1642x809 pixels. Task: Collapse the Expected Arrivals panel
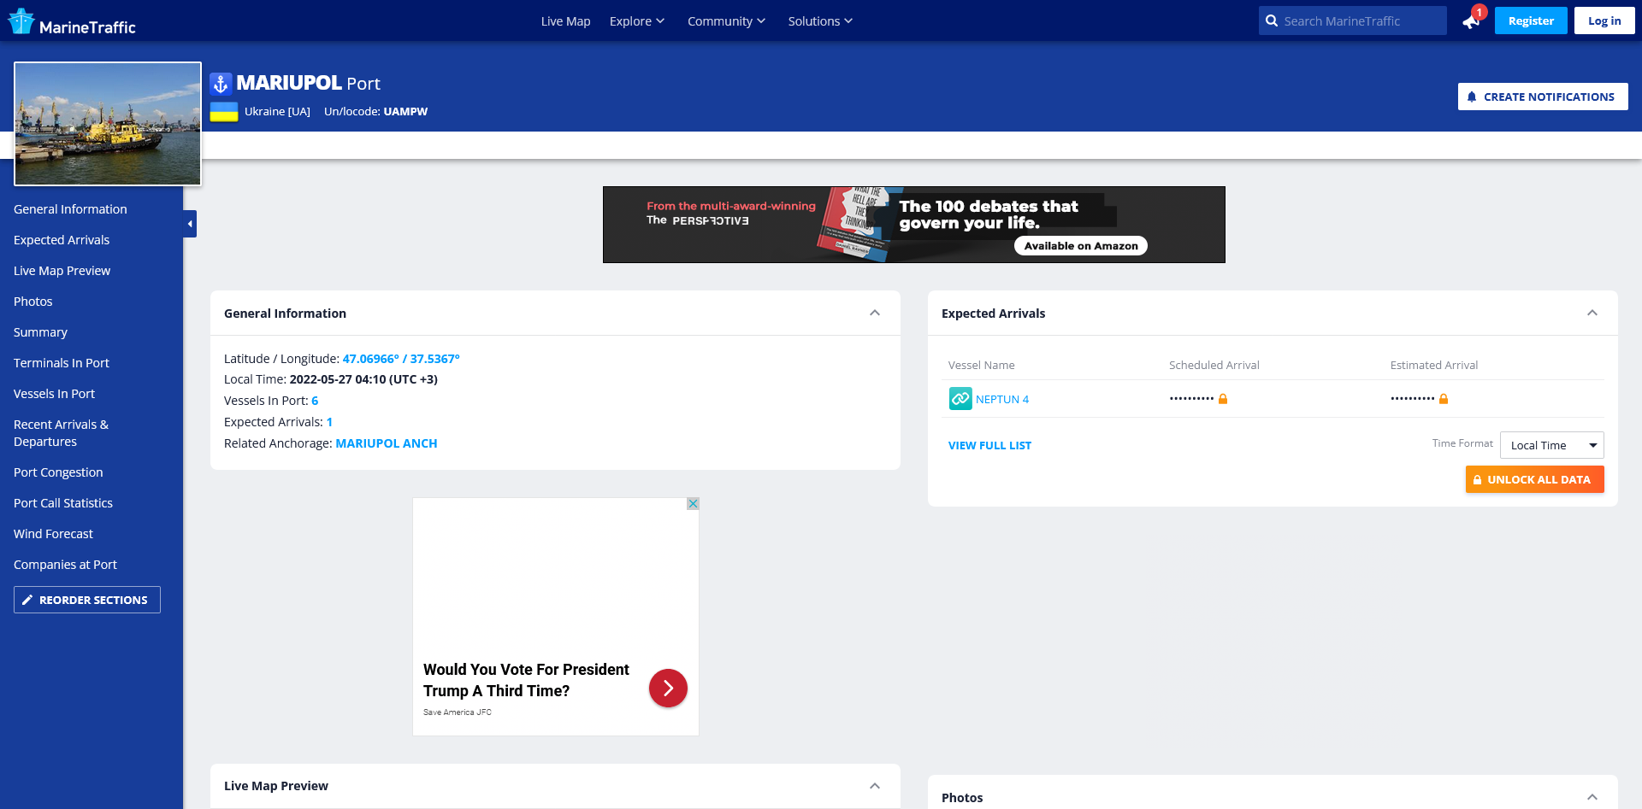point(1592,313)
